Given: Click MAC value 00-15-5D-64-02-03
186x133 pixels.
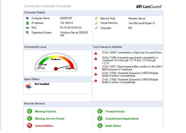Looking at the screenshot, I should click(x=71, y=28).
